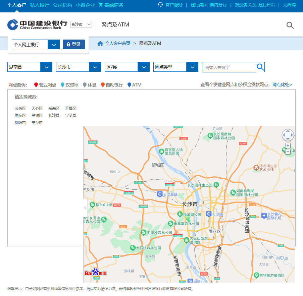Screen dimensions: 303x296
Task: Click the 毛栗冲森林公园 marker
Action: 144,232
